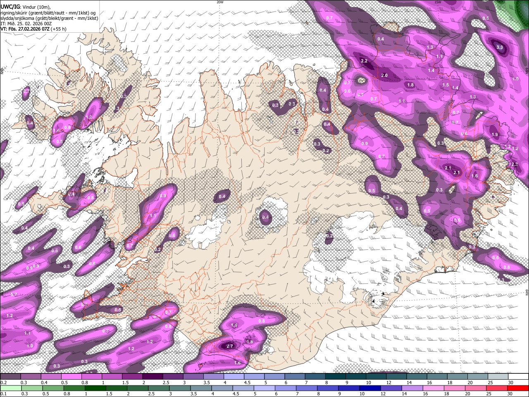Click the valid time "VT: Fös. 27.02.2026 07Z"
The image size is (529, 397).
[x=25, y=29]
